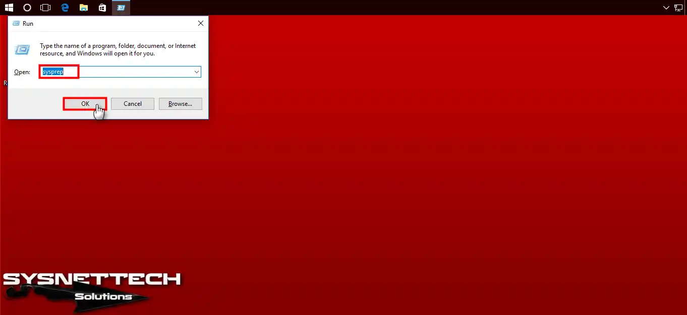Viewport: 687px width, 315px height.
Task: Click the Run dialog title bar icon
Action: pos(16,24)
